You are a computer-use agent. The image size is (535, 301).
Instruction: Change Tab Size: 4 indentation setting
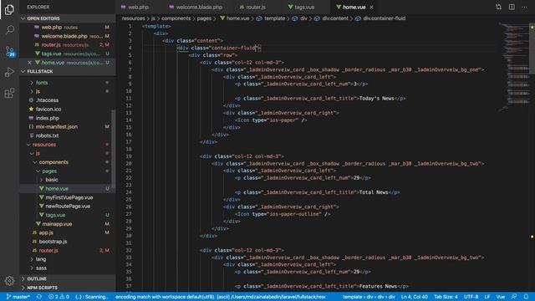[446, 297]
